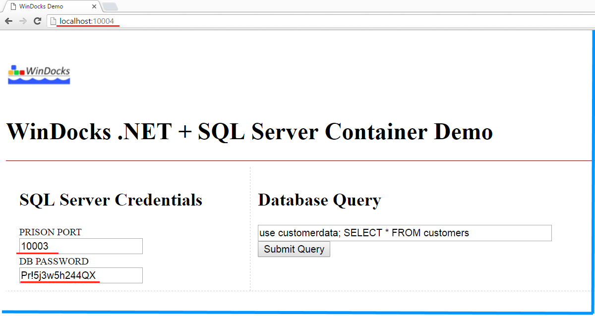
Task: Open a new browser tab
Action: [x=110, y=6]
